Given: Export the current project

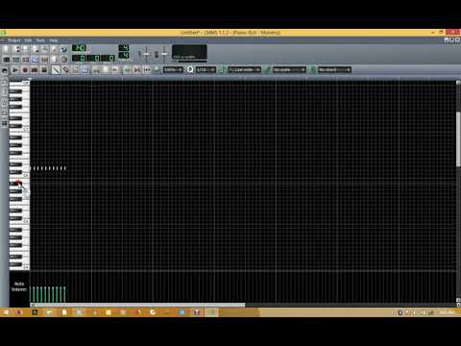Looking at the screenshot, I should [55, 49].
